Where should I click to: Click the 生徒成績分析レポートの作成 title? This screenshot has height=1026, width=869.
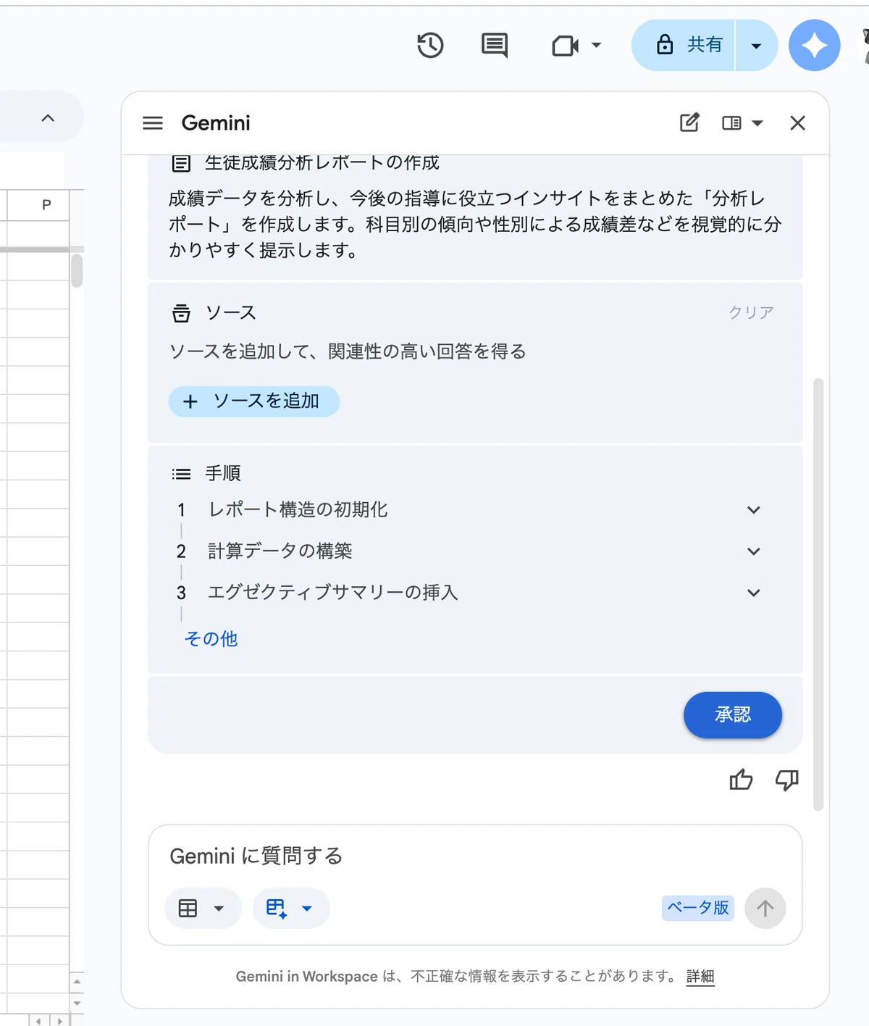click(x=322, y=163)
